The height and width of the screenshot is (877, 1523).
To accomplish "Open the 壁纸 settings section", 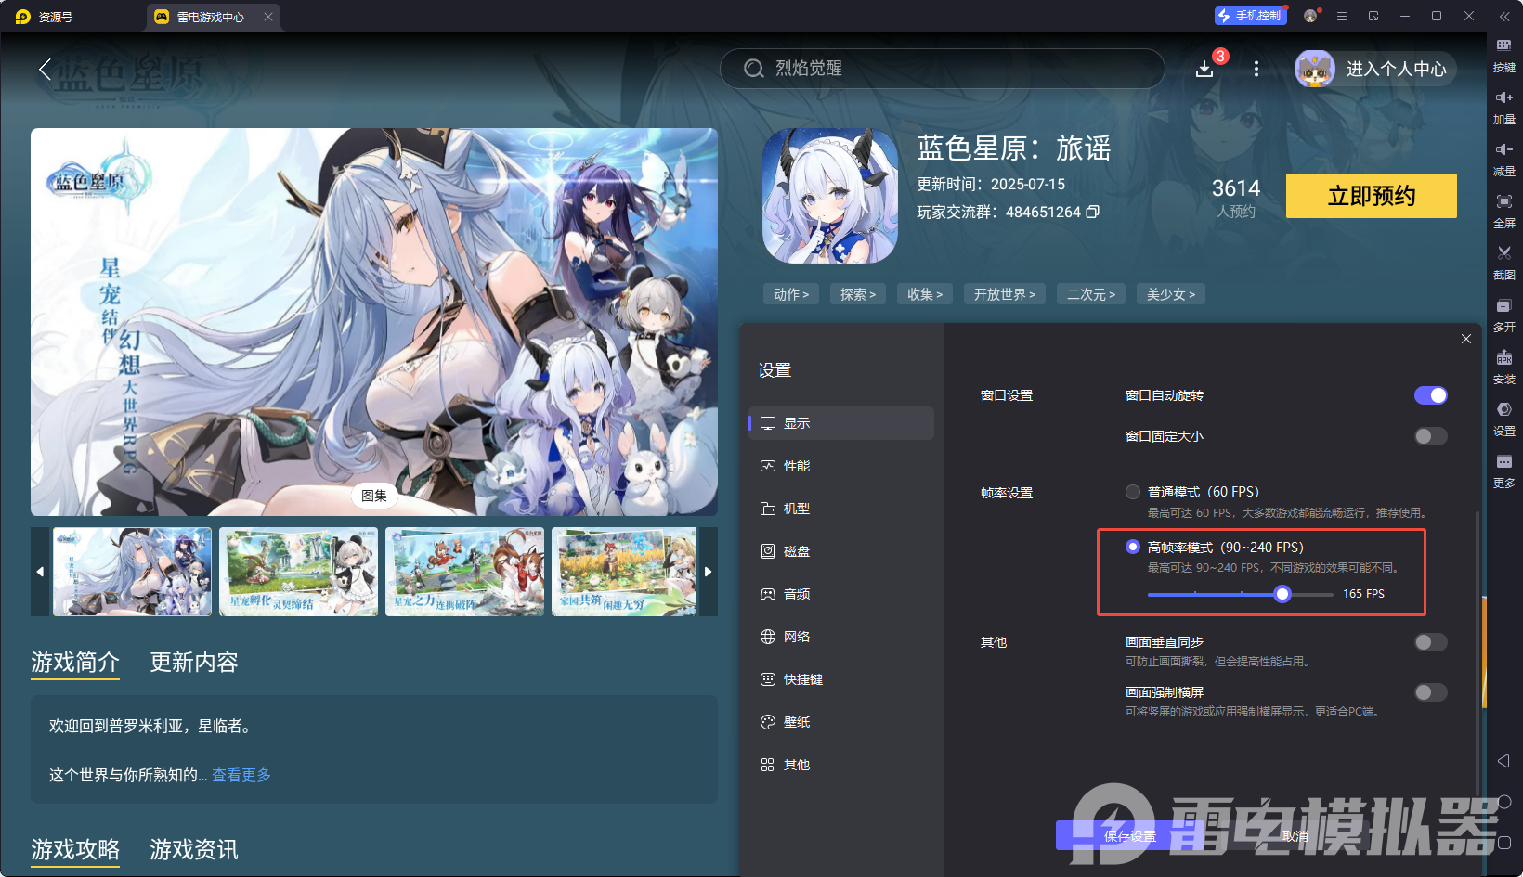I will 841,722.
